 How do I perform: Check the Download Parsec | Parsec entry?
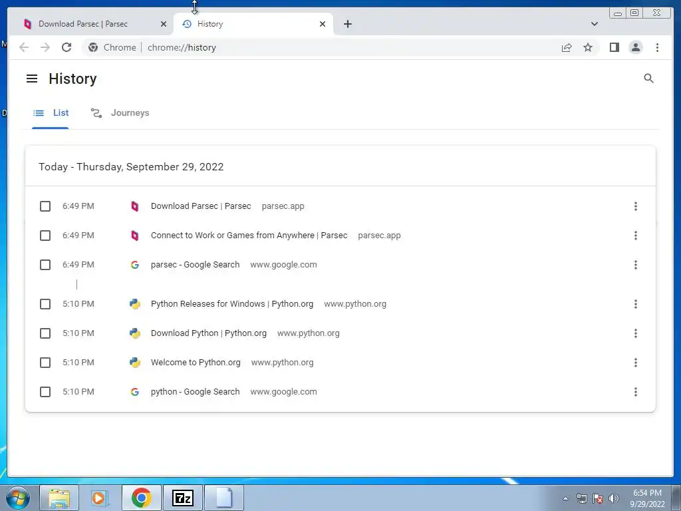(45, 206)
